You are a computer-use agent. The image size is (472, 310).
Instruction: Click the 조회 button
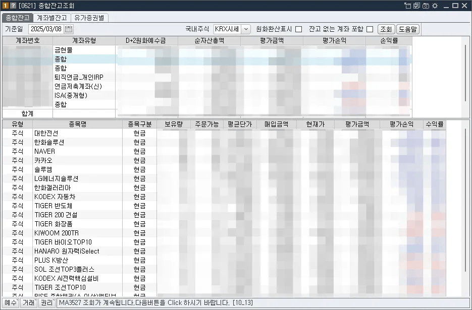pos(386,29)
